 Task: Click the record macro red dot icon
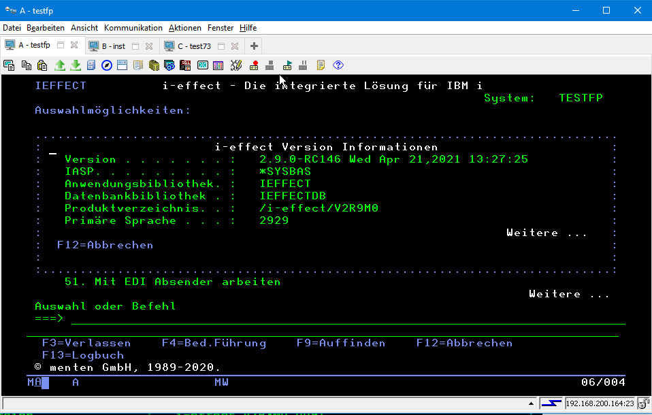click(x=254, y=65)
